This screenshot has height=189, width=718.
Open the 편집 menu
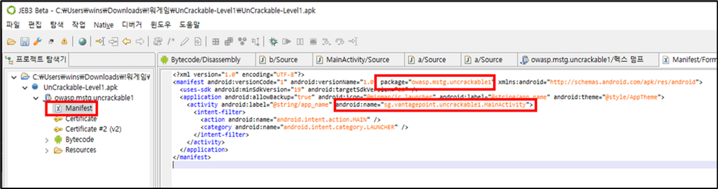tap(35, 25)
